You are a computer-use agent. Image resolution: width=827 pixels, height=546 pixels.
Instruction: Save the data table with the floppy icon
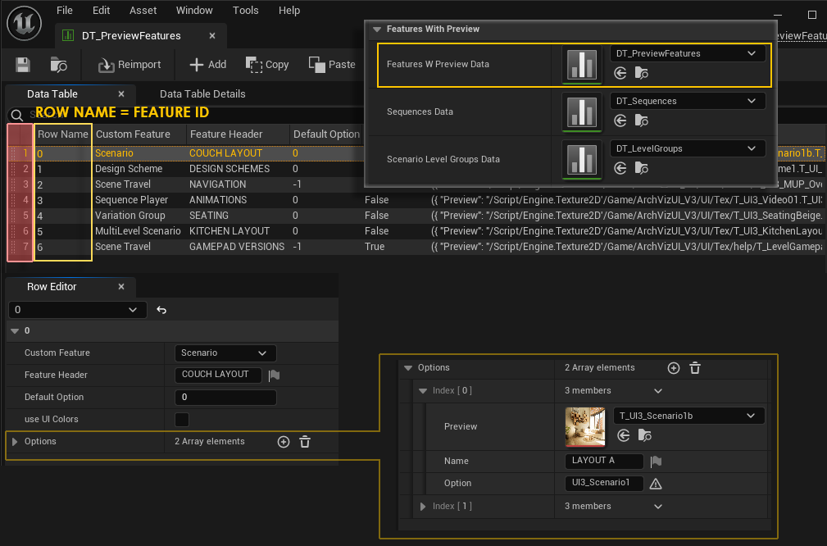(23, 65)
